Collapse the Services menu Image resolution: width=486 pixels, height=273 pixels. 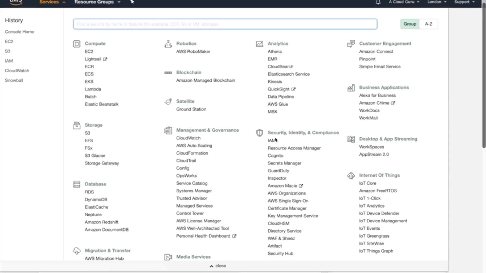[52, 2]
